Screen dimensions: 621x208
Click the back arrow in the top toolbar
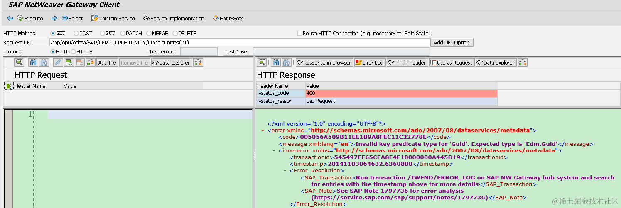point(10,18)
